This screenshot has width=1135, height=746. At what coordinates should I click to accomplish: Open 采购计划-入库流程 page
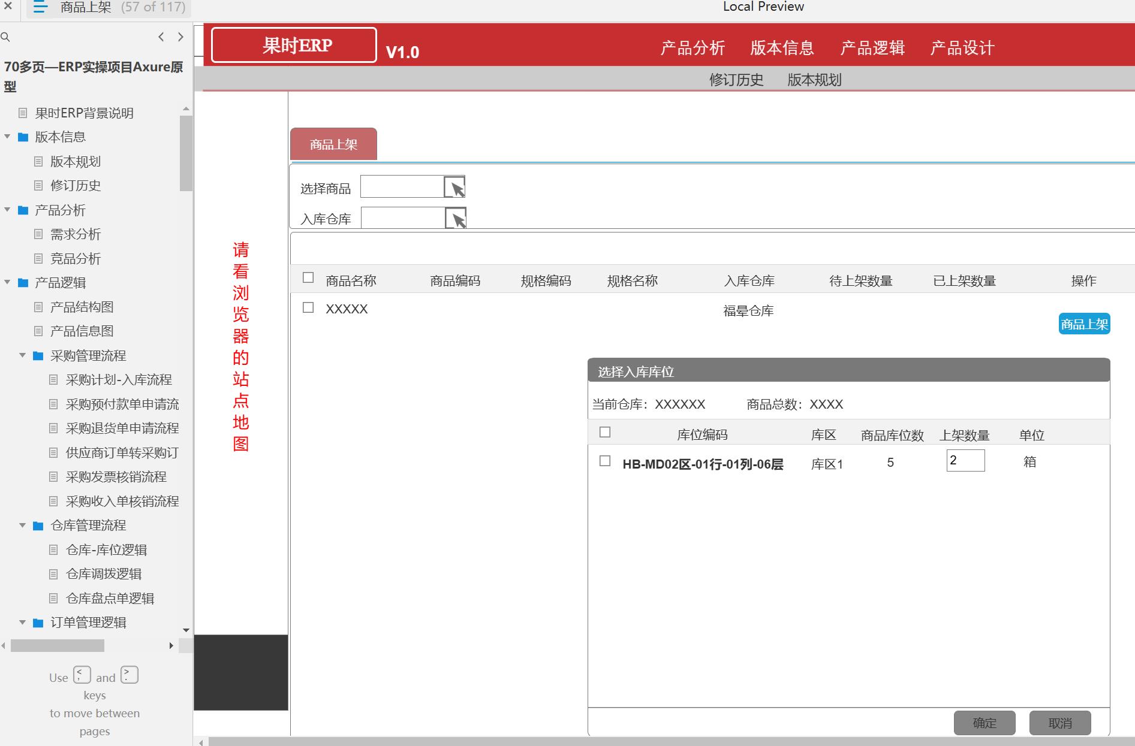119,380
